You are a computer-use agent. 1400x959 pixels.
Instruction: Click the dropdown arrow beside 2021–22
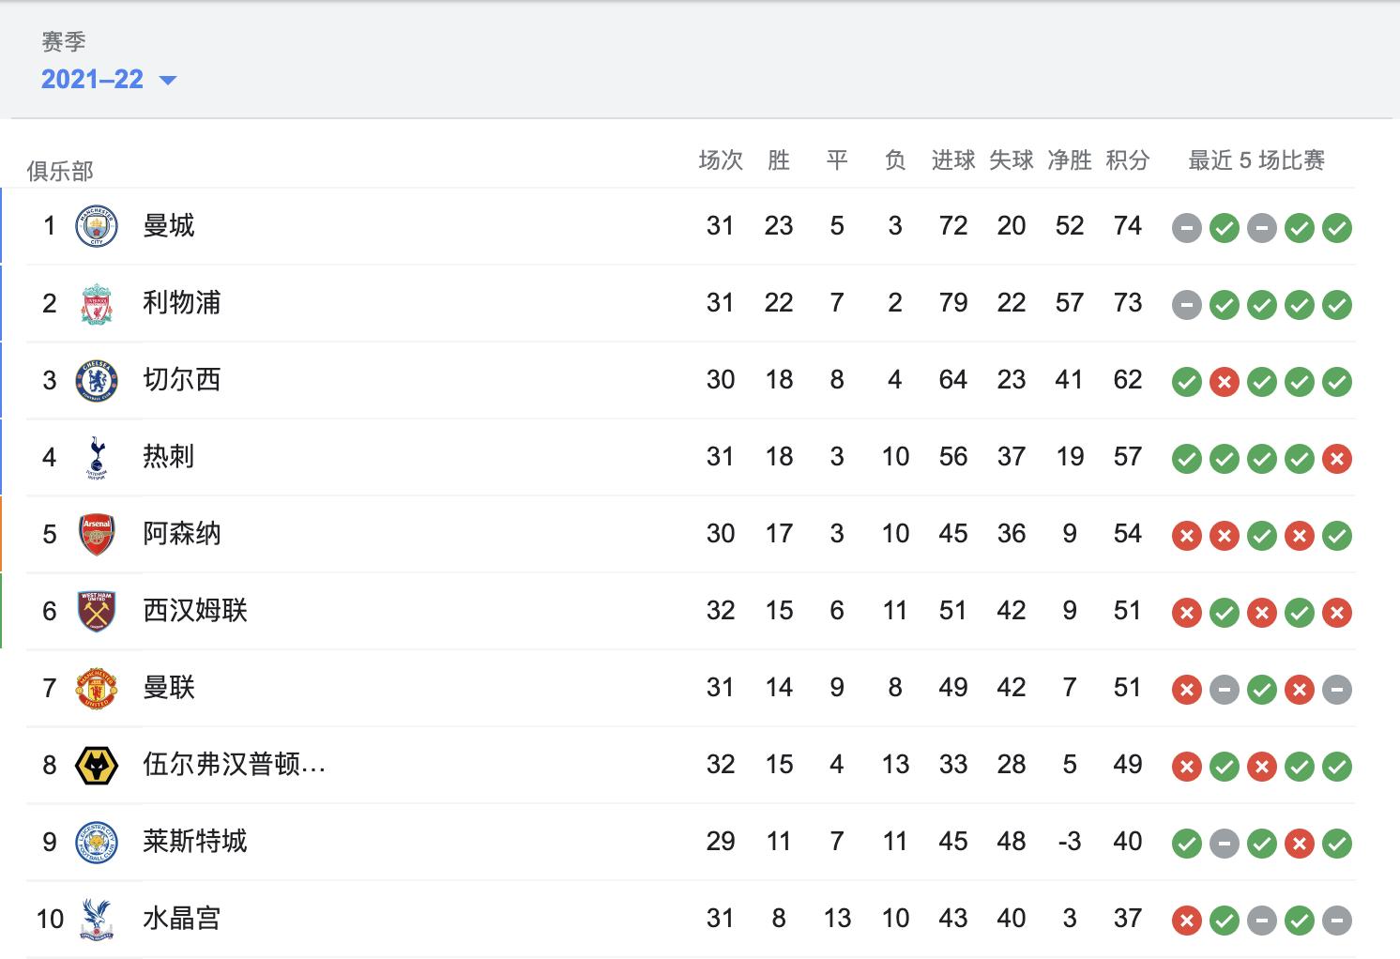168,81
